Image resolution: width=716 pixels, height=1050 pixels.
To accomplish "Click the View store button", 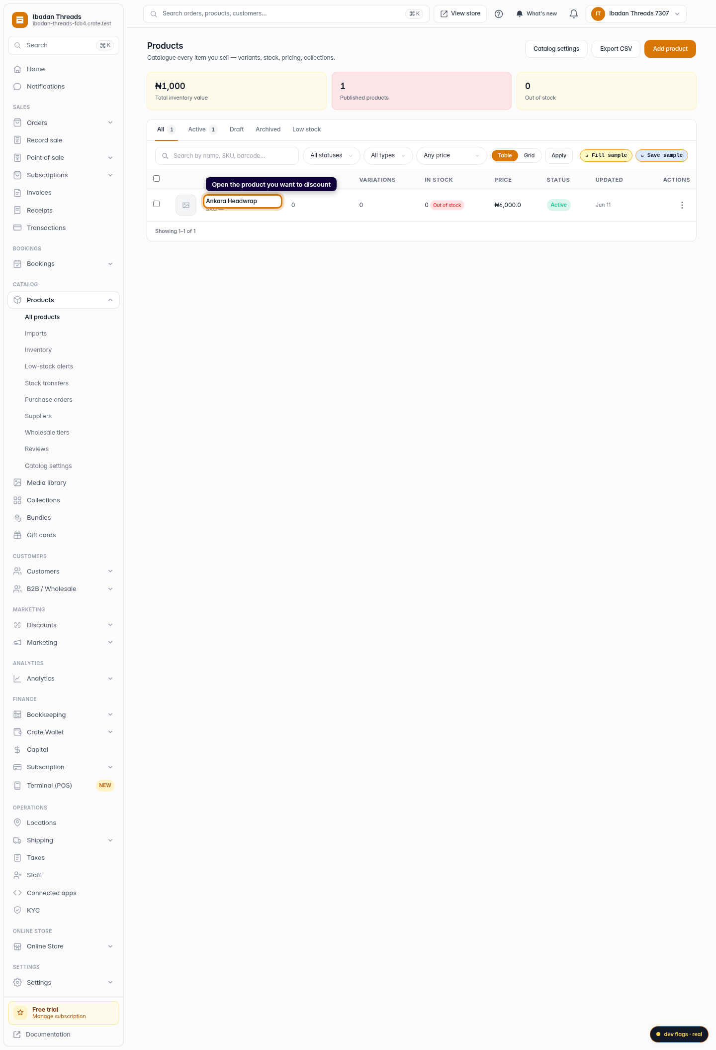I will (x=460, y=14).
